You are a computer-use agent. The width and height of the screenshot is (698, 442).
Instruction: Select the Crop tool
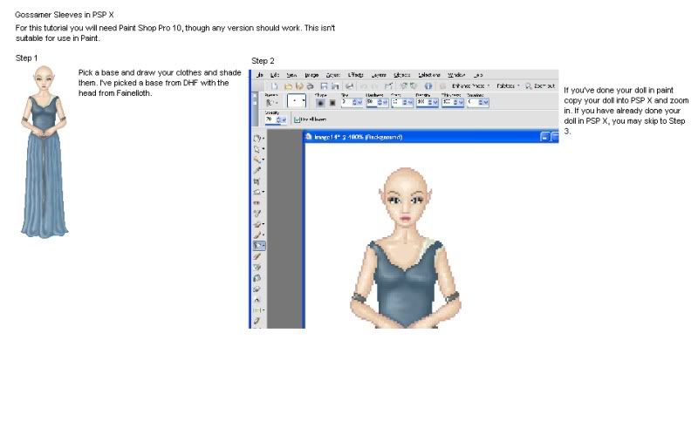pos(257,181)
